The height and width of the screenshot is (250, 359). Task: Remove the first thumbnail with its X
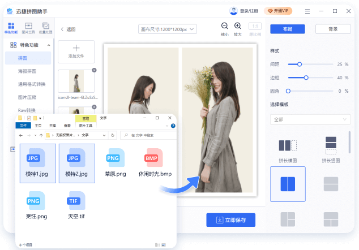point(94,70)
